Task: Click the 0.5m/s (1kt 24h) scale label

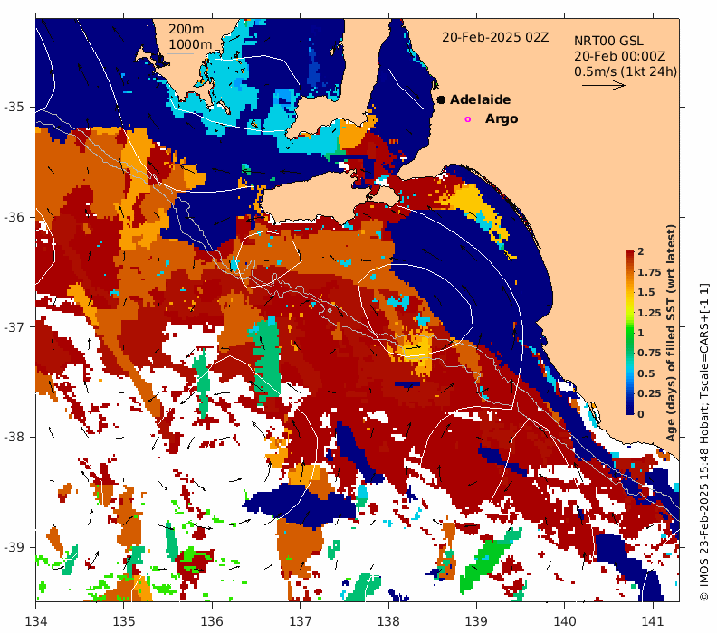Action: click(626, 71)
